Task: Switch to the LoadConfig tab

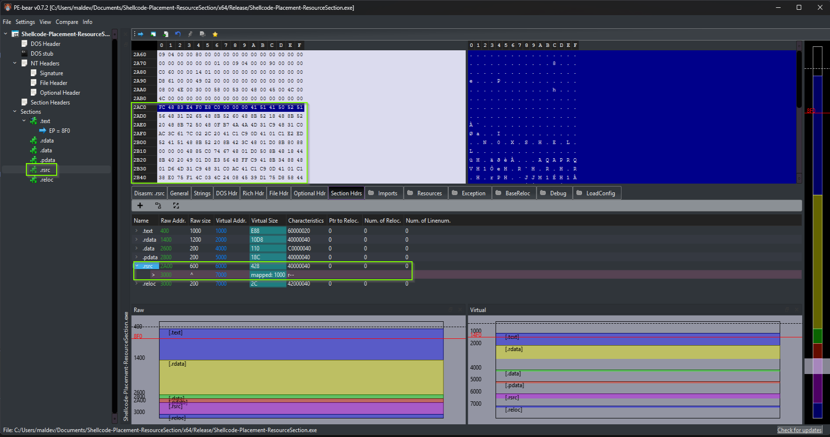Action: coord(597,193)
